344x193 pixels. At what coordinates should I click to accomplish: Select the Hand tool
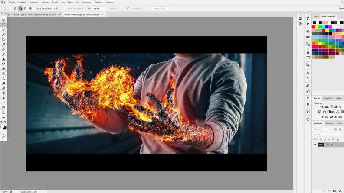pos(3,108)
